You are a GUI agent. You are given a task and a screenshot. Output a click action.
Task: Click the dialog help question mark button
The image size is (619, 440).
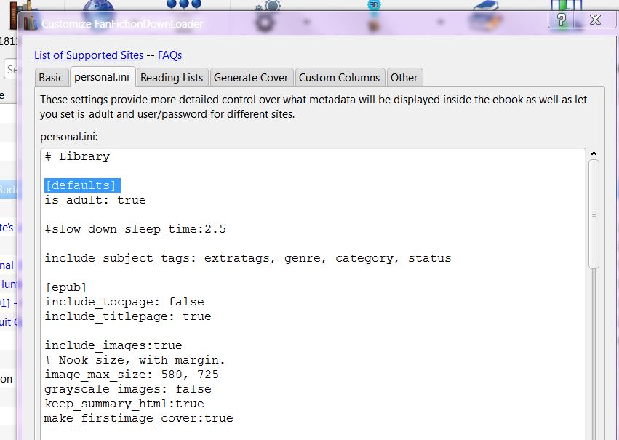pyautogui.click(x=561, y=20)
